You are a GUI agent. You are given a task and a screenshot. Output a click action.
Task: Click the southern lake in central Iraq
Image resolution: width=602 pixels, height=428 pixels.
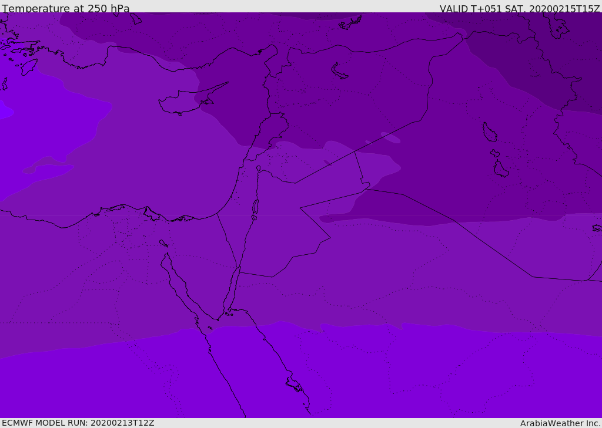click(x=500, y=169)
